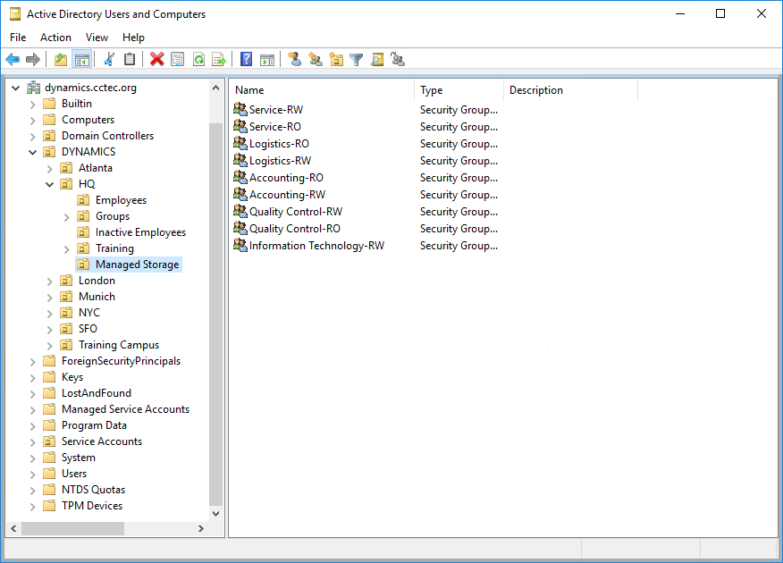The width and height of the screenshot is (783, 563).
Task: Sort list by Name column header
Action: pos(322,90)
